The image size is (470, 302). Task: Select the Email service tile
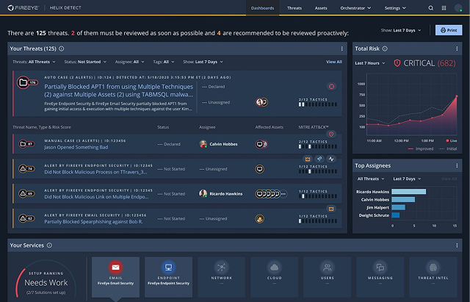116,277
